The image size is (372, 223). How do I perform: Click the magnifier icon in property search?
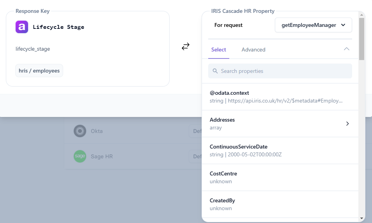coord(215,71)
